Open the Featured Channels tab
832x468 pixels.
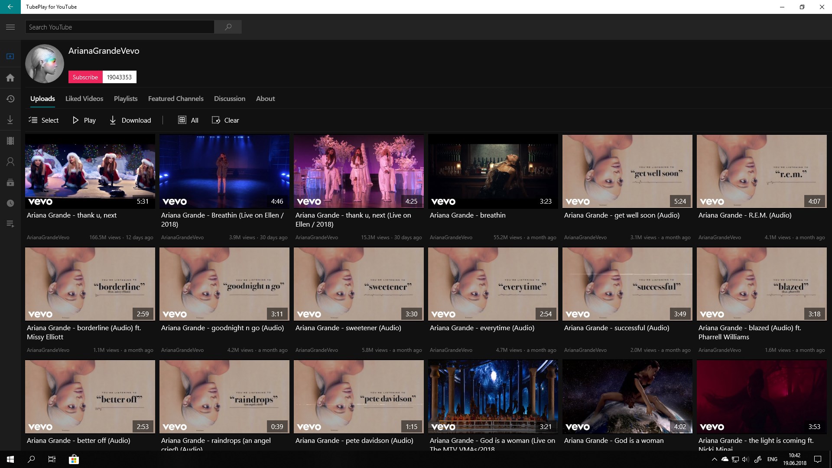(x=175, y=99)
